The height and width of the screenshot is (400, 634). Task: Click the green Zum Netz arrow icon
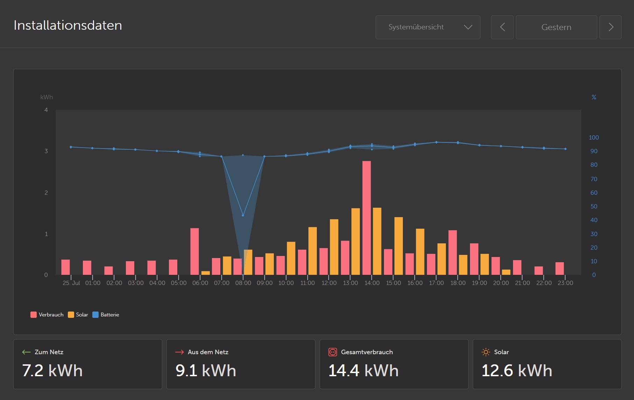point(26,352)
